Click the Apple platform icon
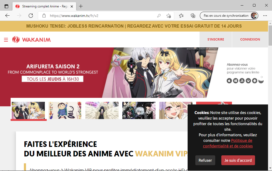This screenshot has height=171, width=272. (229, 81)
